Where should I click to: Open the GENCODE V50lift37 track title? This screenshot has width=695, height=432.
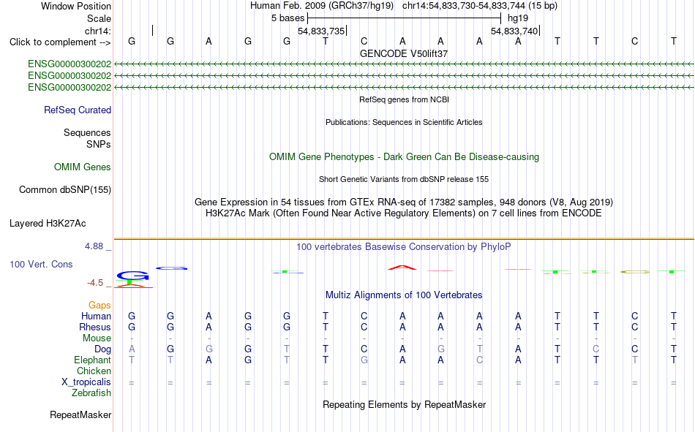[404, 53]
